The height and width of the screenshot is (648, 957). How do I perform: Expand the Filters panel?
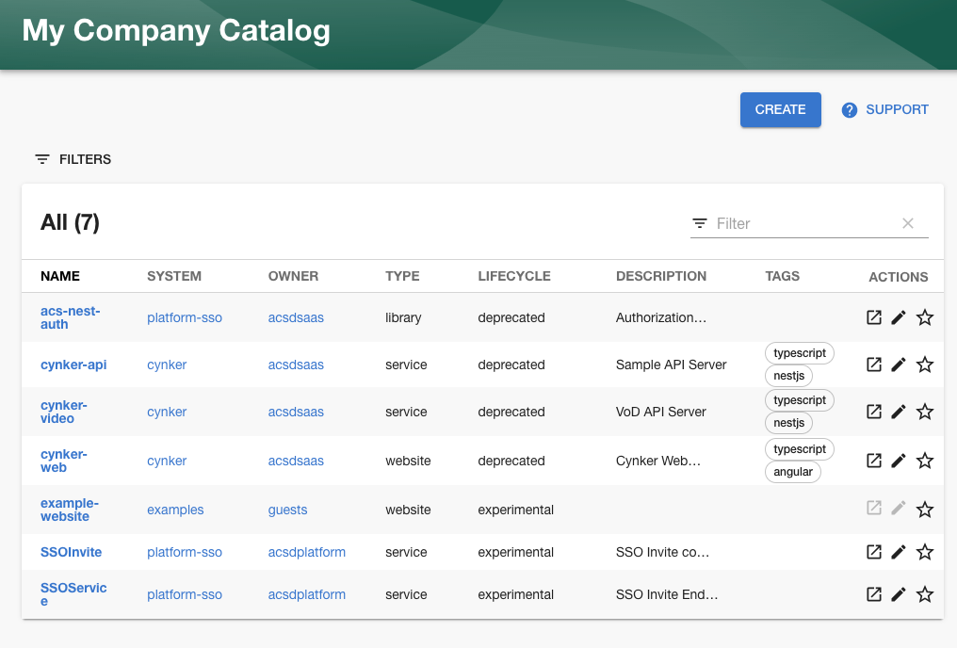pos(73,159)
